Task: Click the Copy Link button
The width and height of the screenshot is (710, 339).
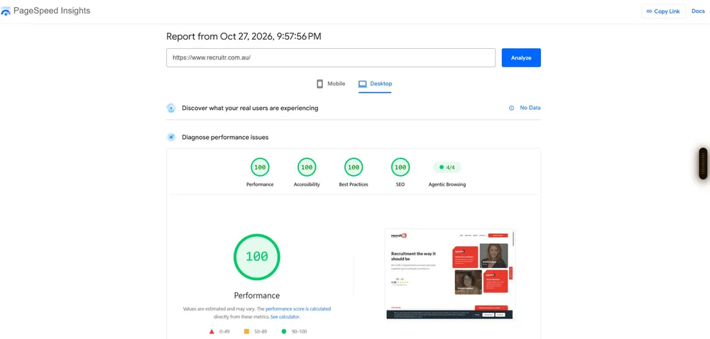Action: [x=663, y=11]
